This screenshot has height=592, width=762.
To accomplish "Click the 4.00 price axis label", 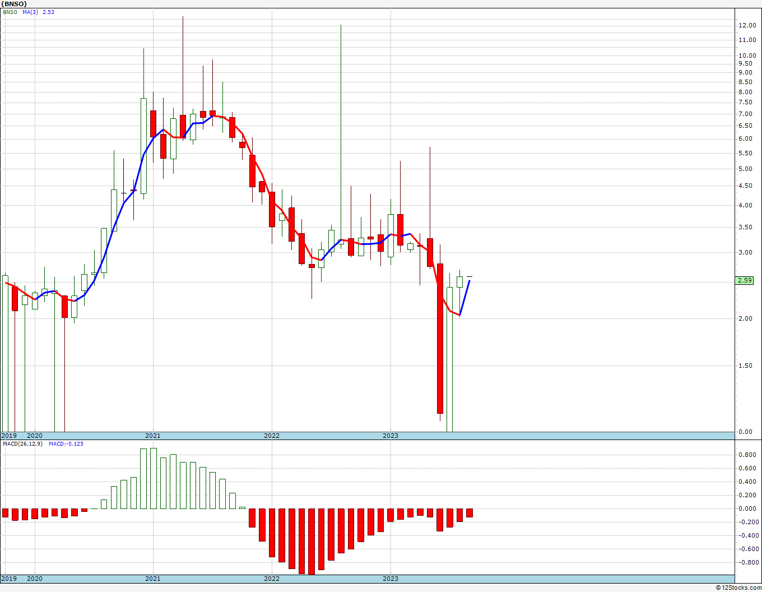I will [746, 206].
